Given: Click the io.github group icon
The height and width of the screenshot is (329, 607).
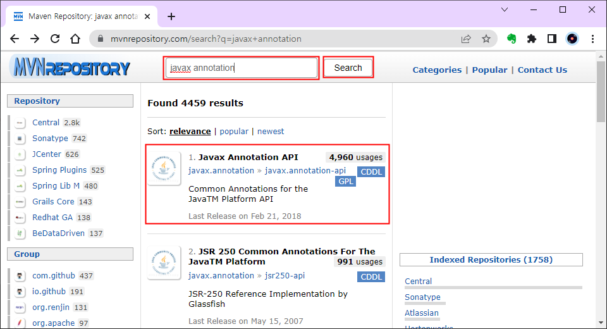Looking at the screenshot, I should [x=20, y=292].
